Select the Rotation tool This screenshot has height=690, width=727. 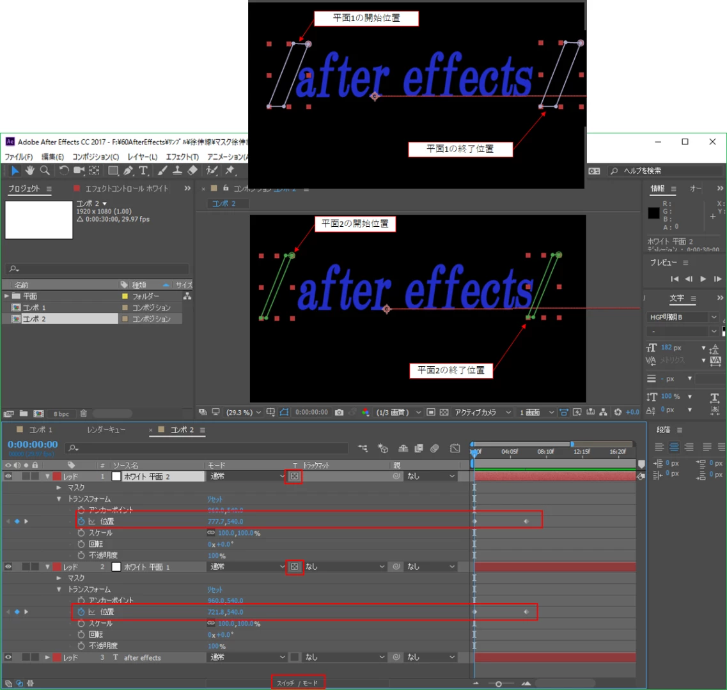click(x=64, y=171)
